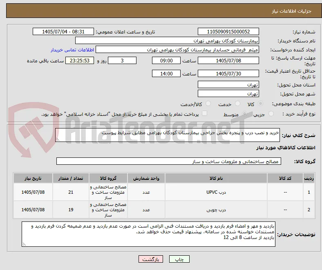Click the buyer organization name field

[167, 41]
